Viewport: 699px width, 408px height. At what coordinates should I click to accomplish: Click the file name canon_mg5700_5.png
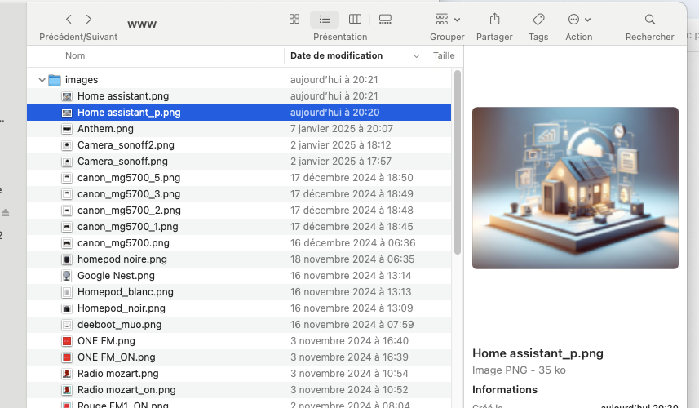coord(129,178)
